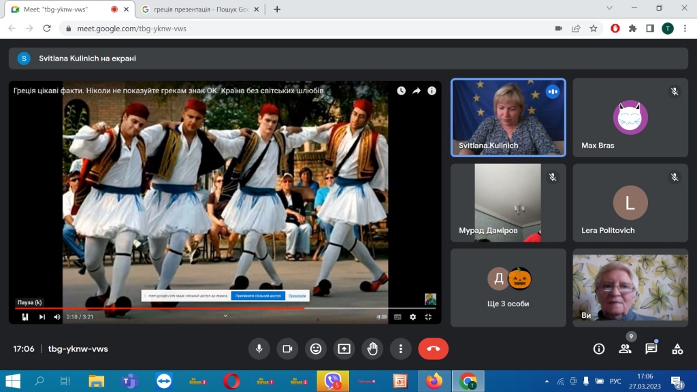Image resolution: width=697 pixels, height=392 pixels.
Task: Open the 'Ще 3 особи' participants tile
Action: (508, 287)
